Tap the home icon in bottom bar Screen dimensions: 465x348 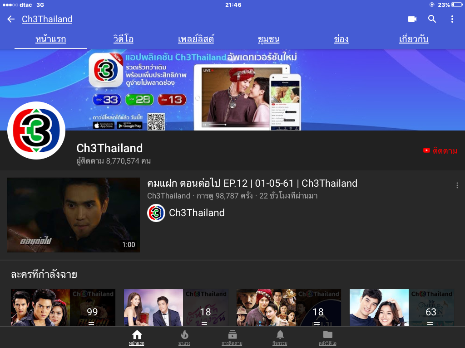coord(137,335)
